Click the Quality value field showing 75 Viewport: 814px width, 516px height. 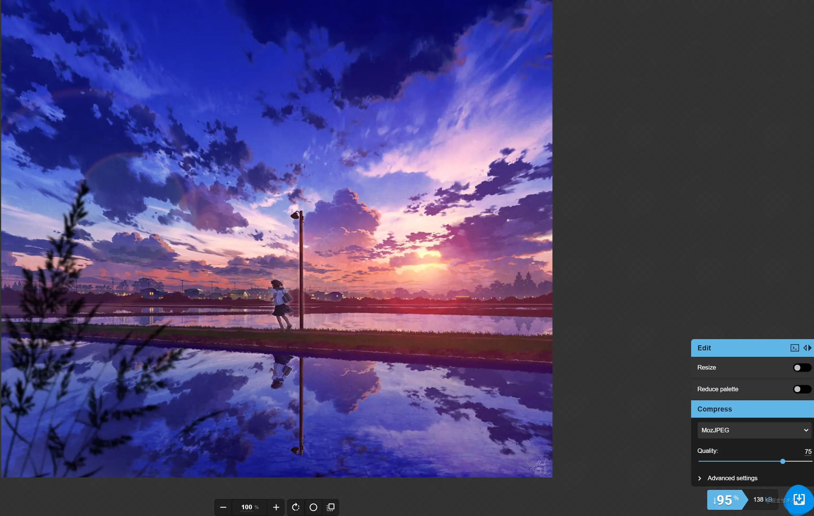(x=808, y=451)
